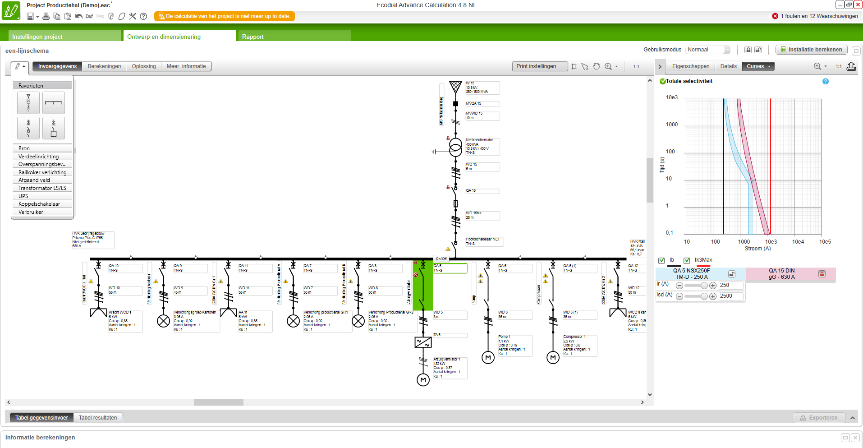Click the Ir (A) slider handle
This screenshot has height=448, width=863.
tap(704, 286)
